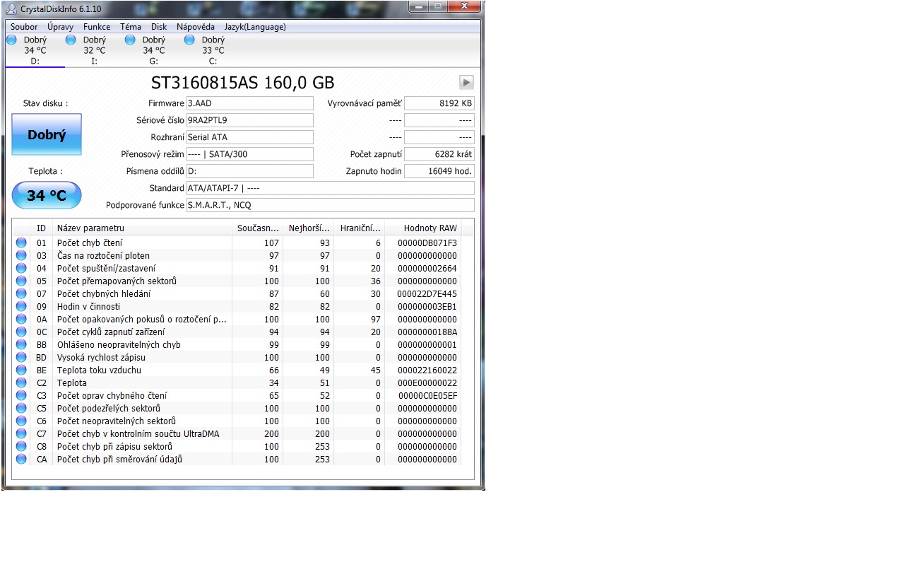Click status icon for Počet neopravitelných sektorů

21,421
